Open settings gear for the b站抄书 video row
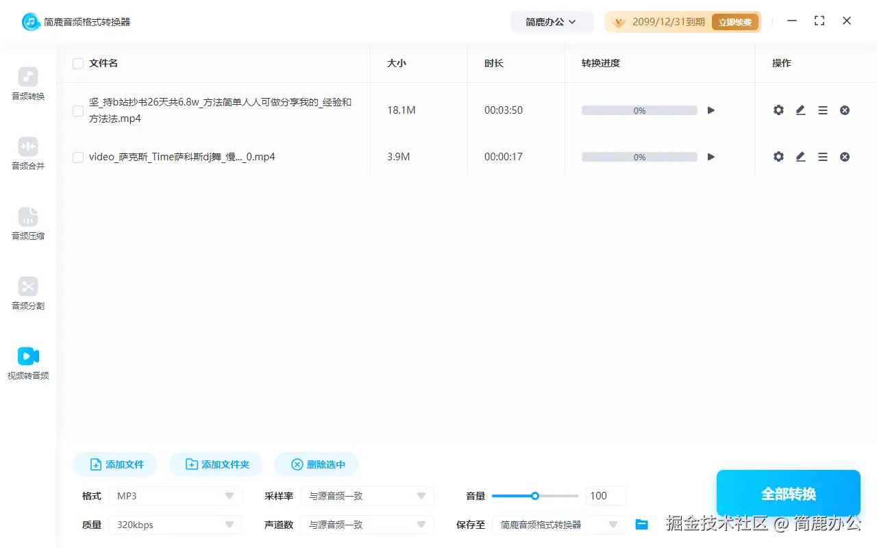Screen dimensions: 877x548 778,110
